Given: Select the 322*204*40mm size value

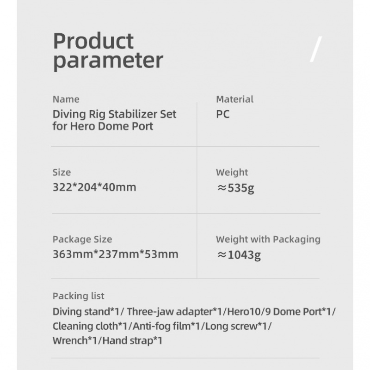Looking at the screenshot, I should point(94,187).
